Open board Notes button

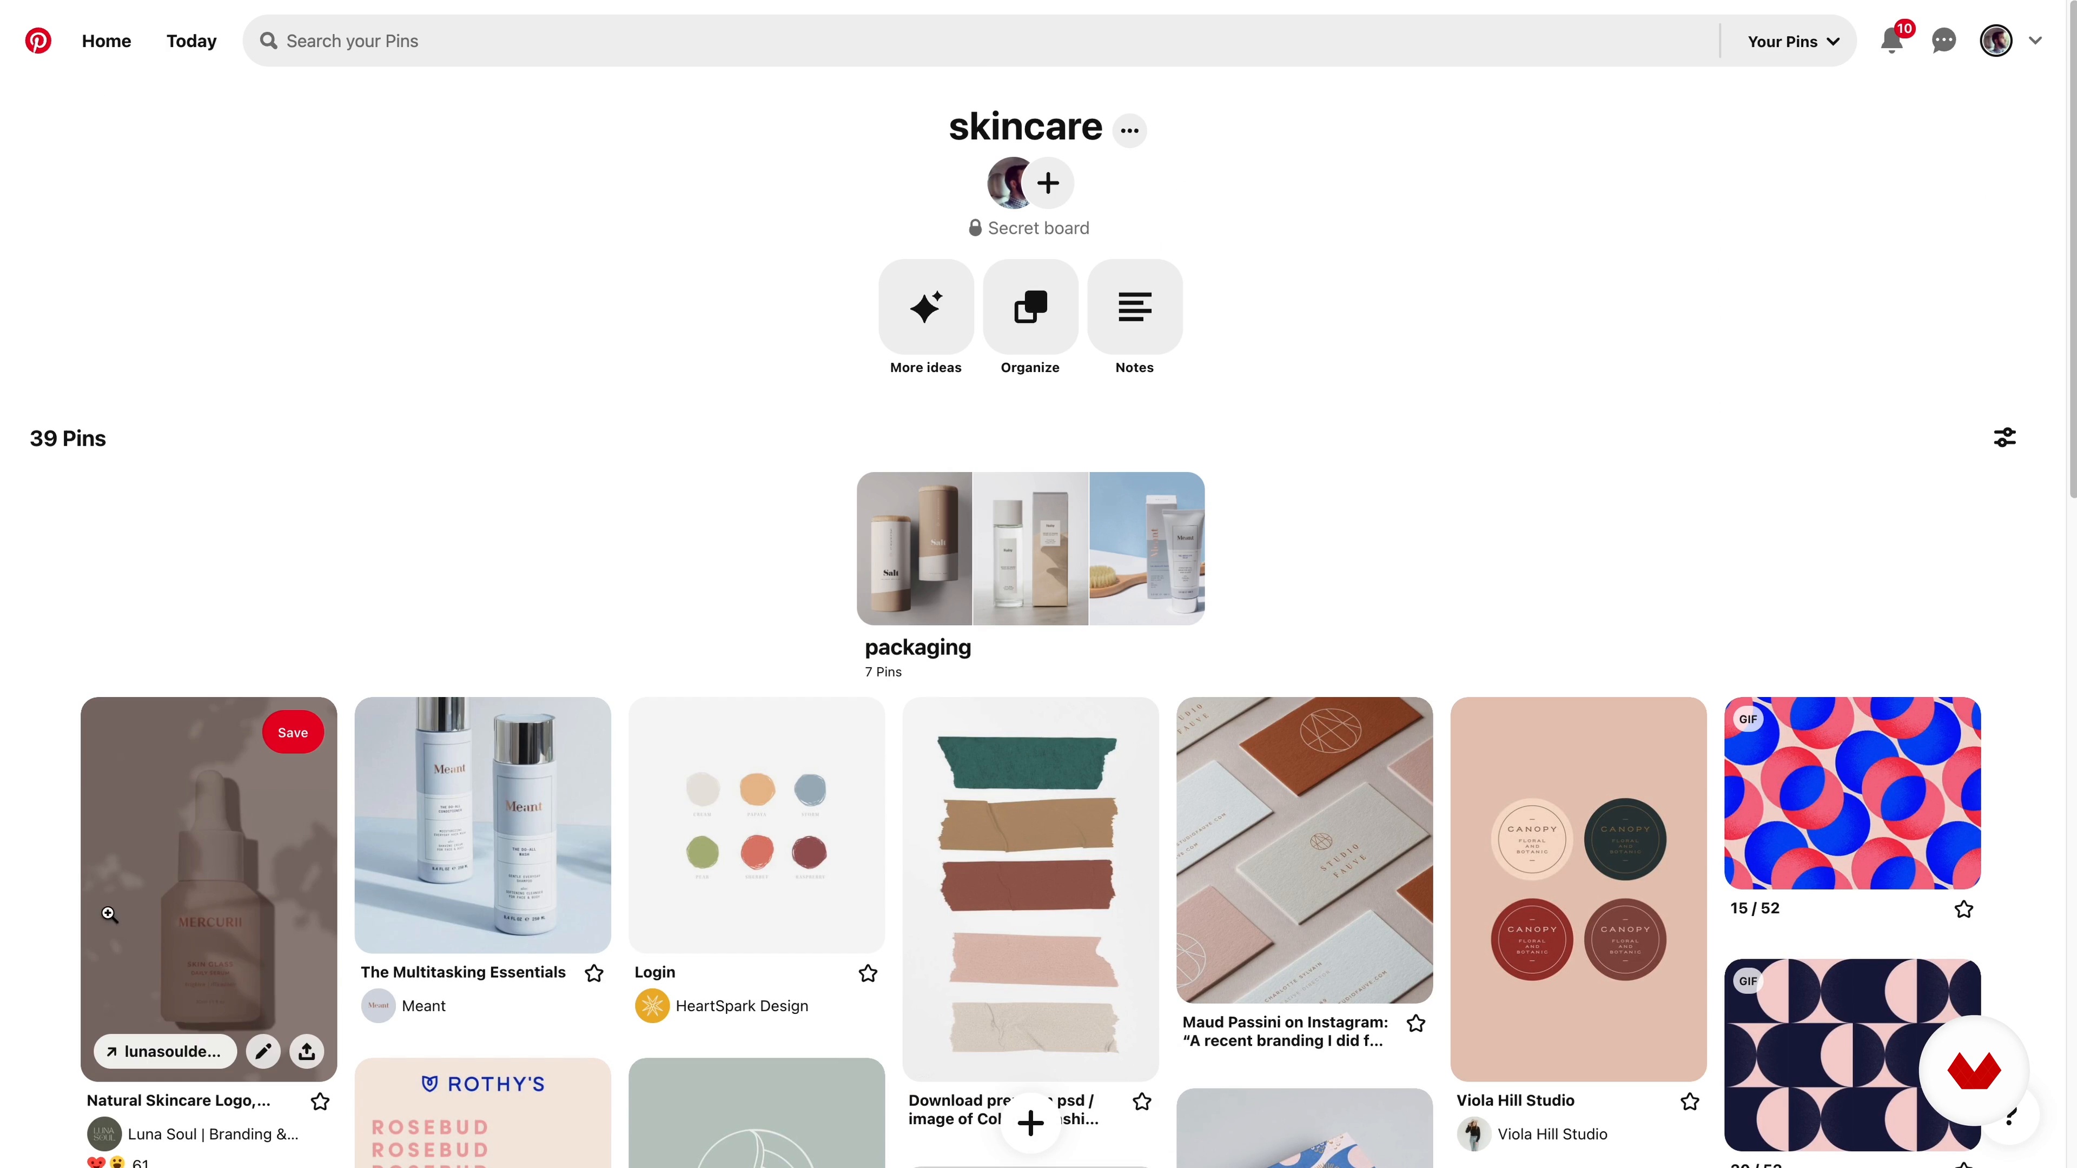1134,306
